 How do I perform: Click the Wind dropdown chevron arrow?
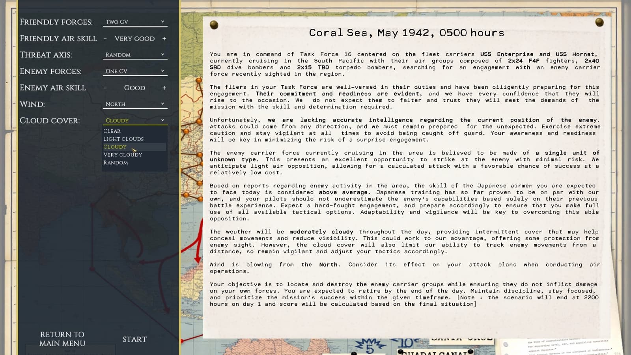tap(162, 103)
